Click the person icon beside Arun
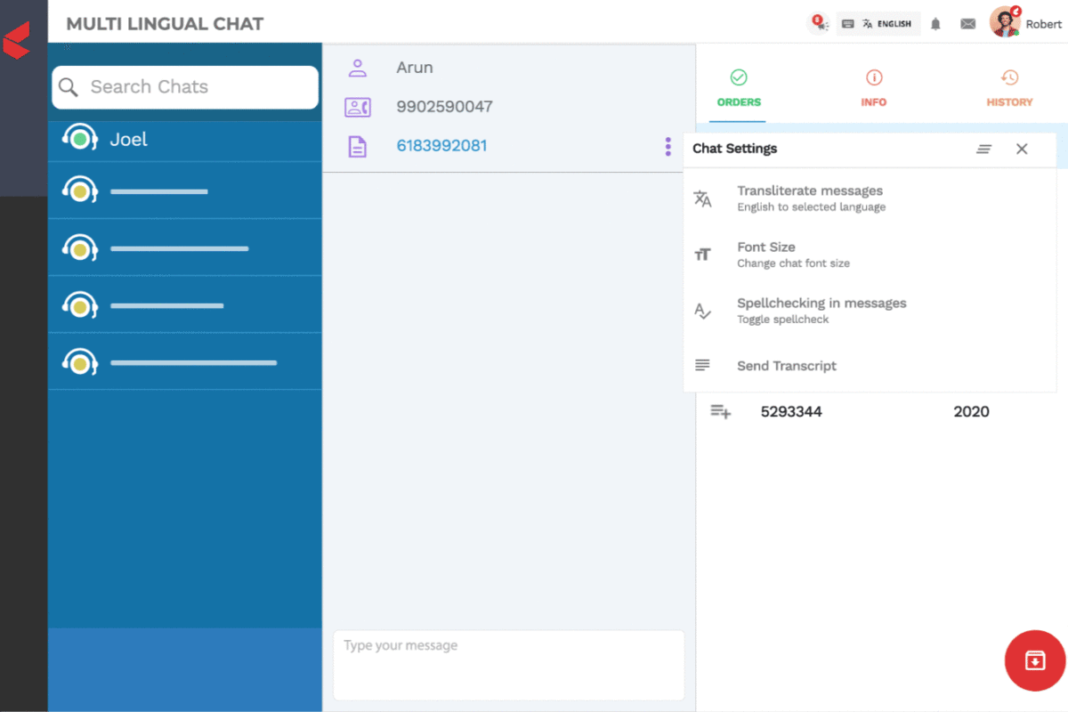 (358, 68)
